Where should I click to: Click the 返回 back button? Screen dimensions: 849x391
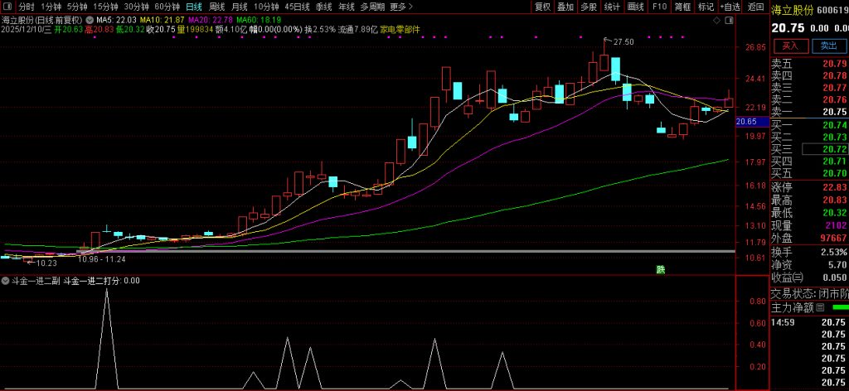click(755, 7)
